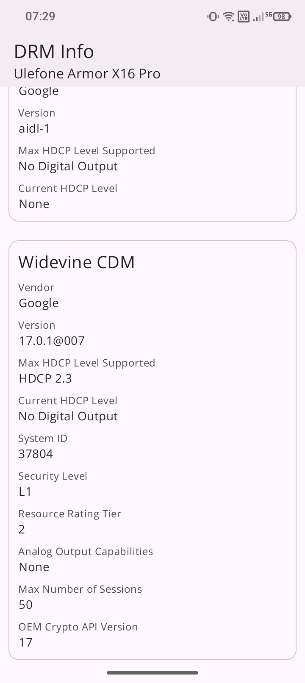This screenshot has width=305, height=683.
Task: Tap the VoLTE indicator icon
Action: tap(244, 17)
